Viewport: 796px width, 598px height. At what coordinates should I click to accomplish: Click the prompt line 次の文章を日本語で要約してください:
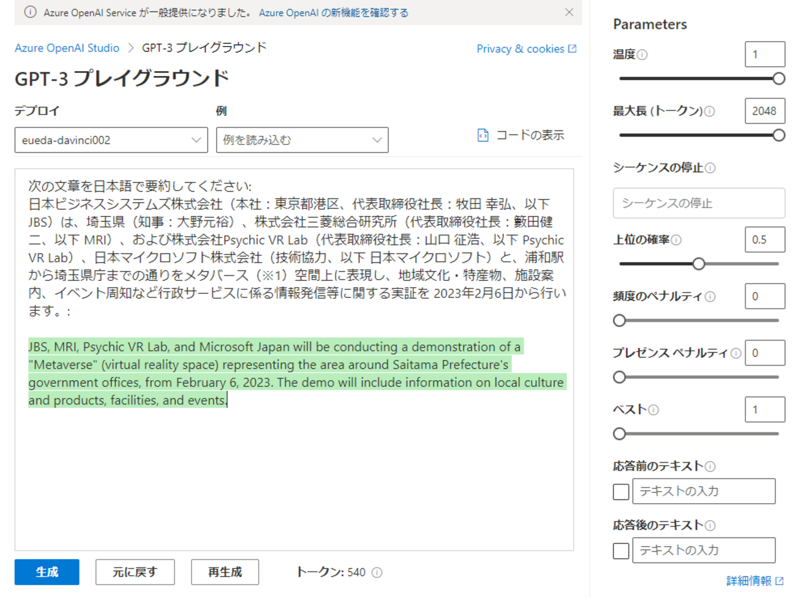(x=140, y=186)
